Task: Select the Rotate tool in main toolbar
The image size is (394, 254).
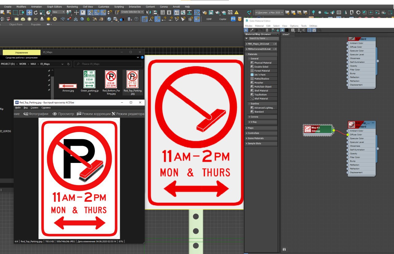Action: [x=36, y=12]
